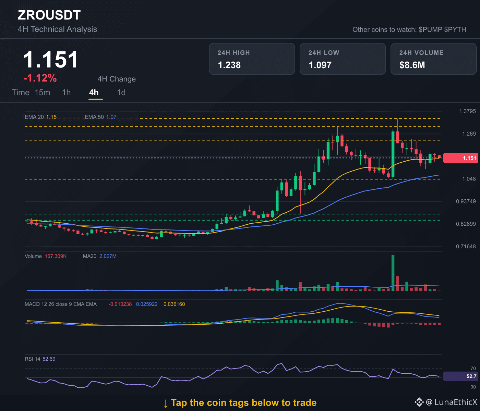This screenshot has height=411, width=480.
Task: Select the 1d timeframe tab
Action: pos(121,92)
